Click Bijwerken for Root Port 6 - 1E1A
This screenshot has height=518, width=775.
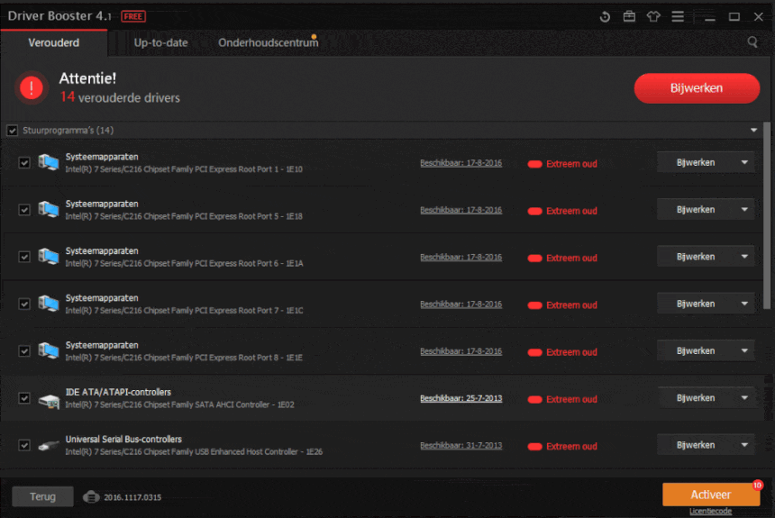(696, 257)
